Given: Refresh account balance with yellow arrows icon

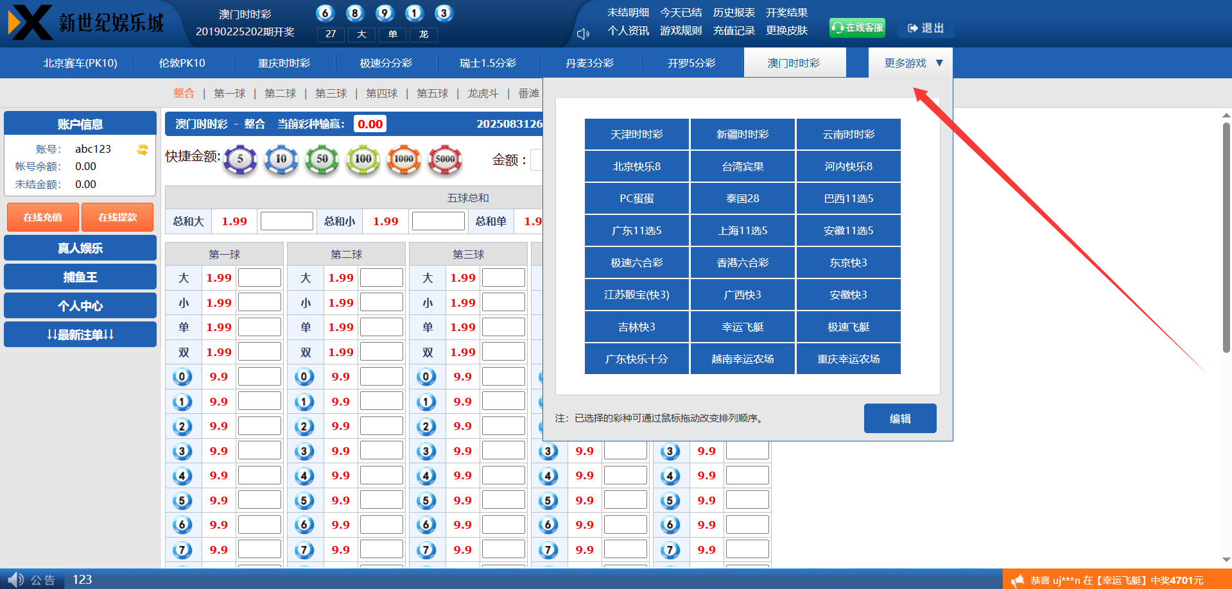Looking at the screenshot, I should 143,149.
